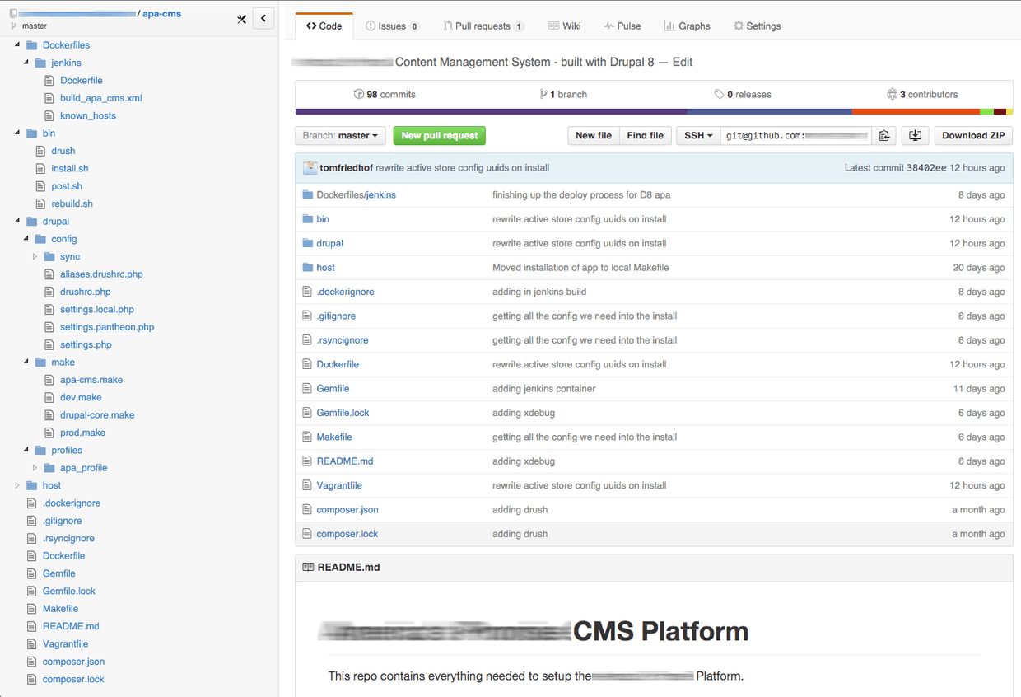Click the New file button
This screenshot has width=1021, height=697.
click(594, 136)
